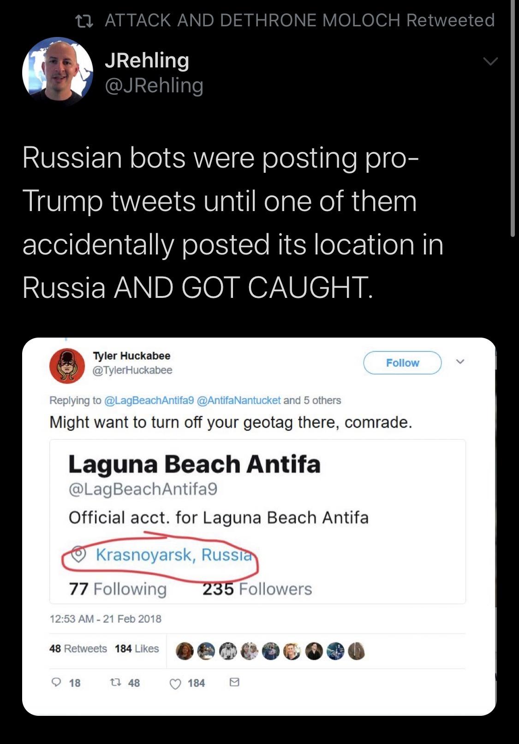Viewport: 519px width, 744px height.
Task: Tap Tyler Huckabee's red avatar icon
Action: point(67,365)
